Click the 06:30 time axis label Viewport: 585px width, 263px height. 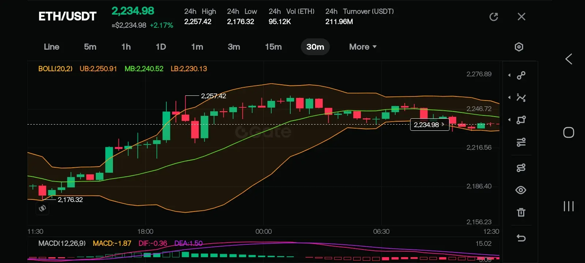pyautogui.click(x=381, y=232)
